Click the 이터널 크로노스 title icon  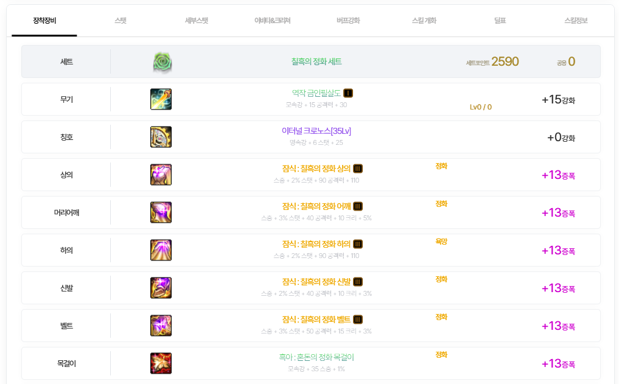click(x=161, y=137)
